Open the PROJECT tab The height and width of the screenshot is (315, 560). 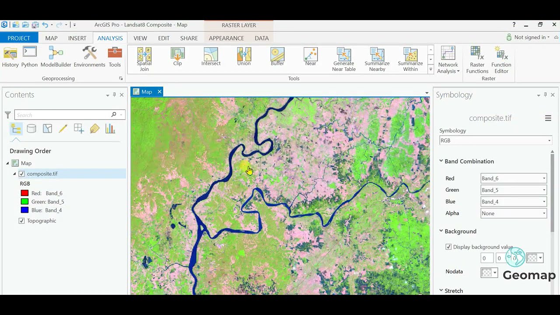[19, 38]
